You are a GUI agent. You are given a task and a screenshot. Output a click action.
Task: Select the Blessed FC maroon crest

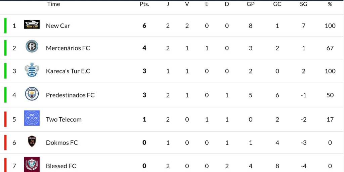[32, 165]
